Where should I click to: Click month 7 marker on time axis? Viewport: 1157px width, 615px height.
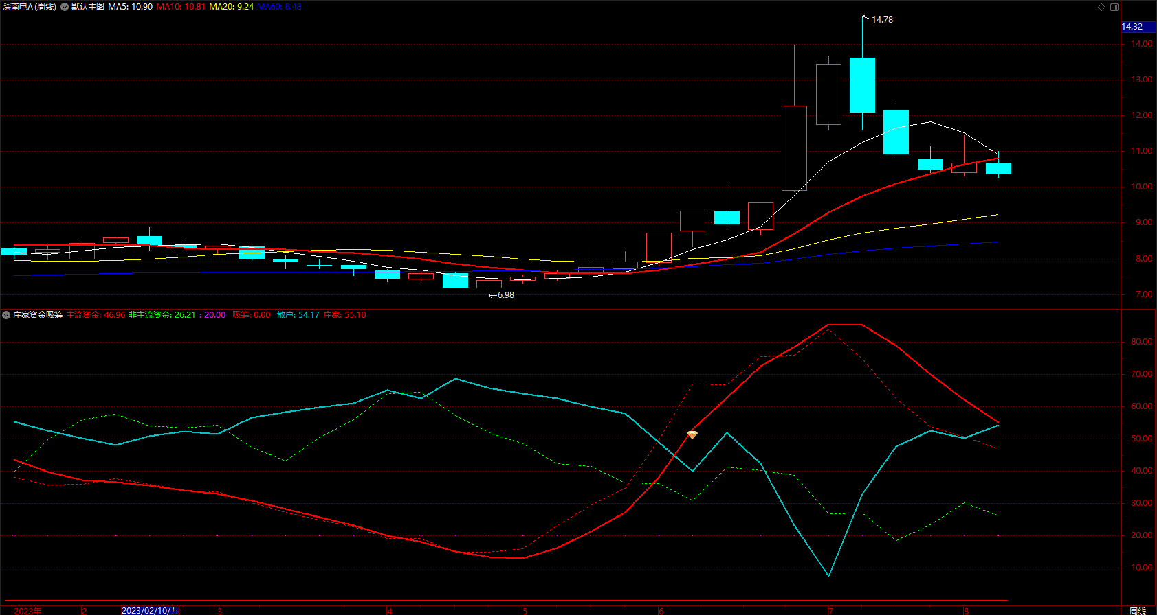coord(830,610)
